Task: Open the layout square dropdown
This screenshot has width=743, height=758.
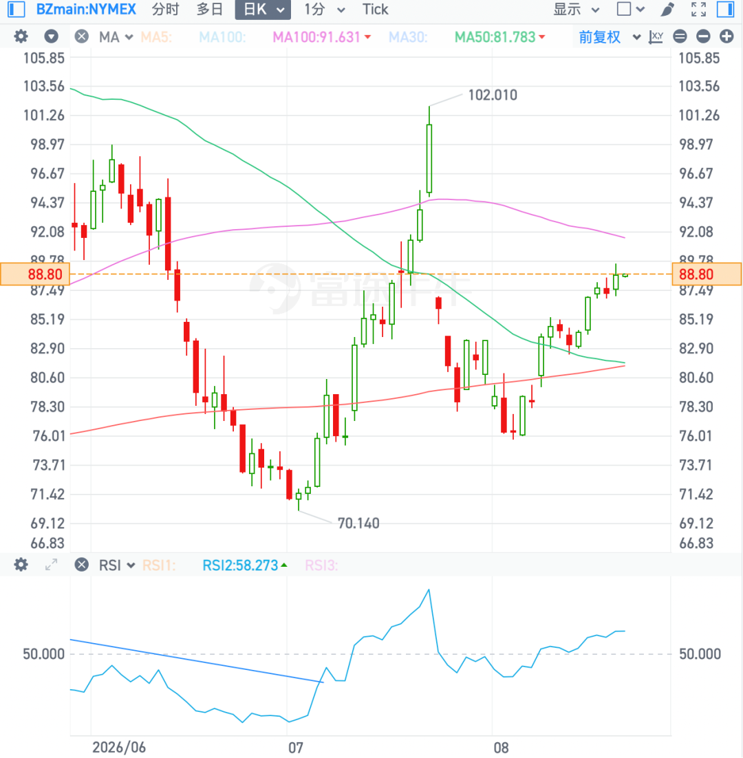Action: pyautogui.click(x=631, y=9)
